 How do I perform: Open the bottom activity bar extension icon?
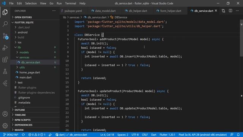(x=5, y=83)
